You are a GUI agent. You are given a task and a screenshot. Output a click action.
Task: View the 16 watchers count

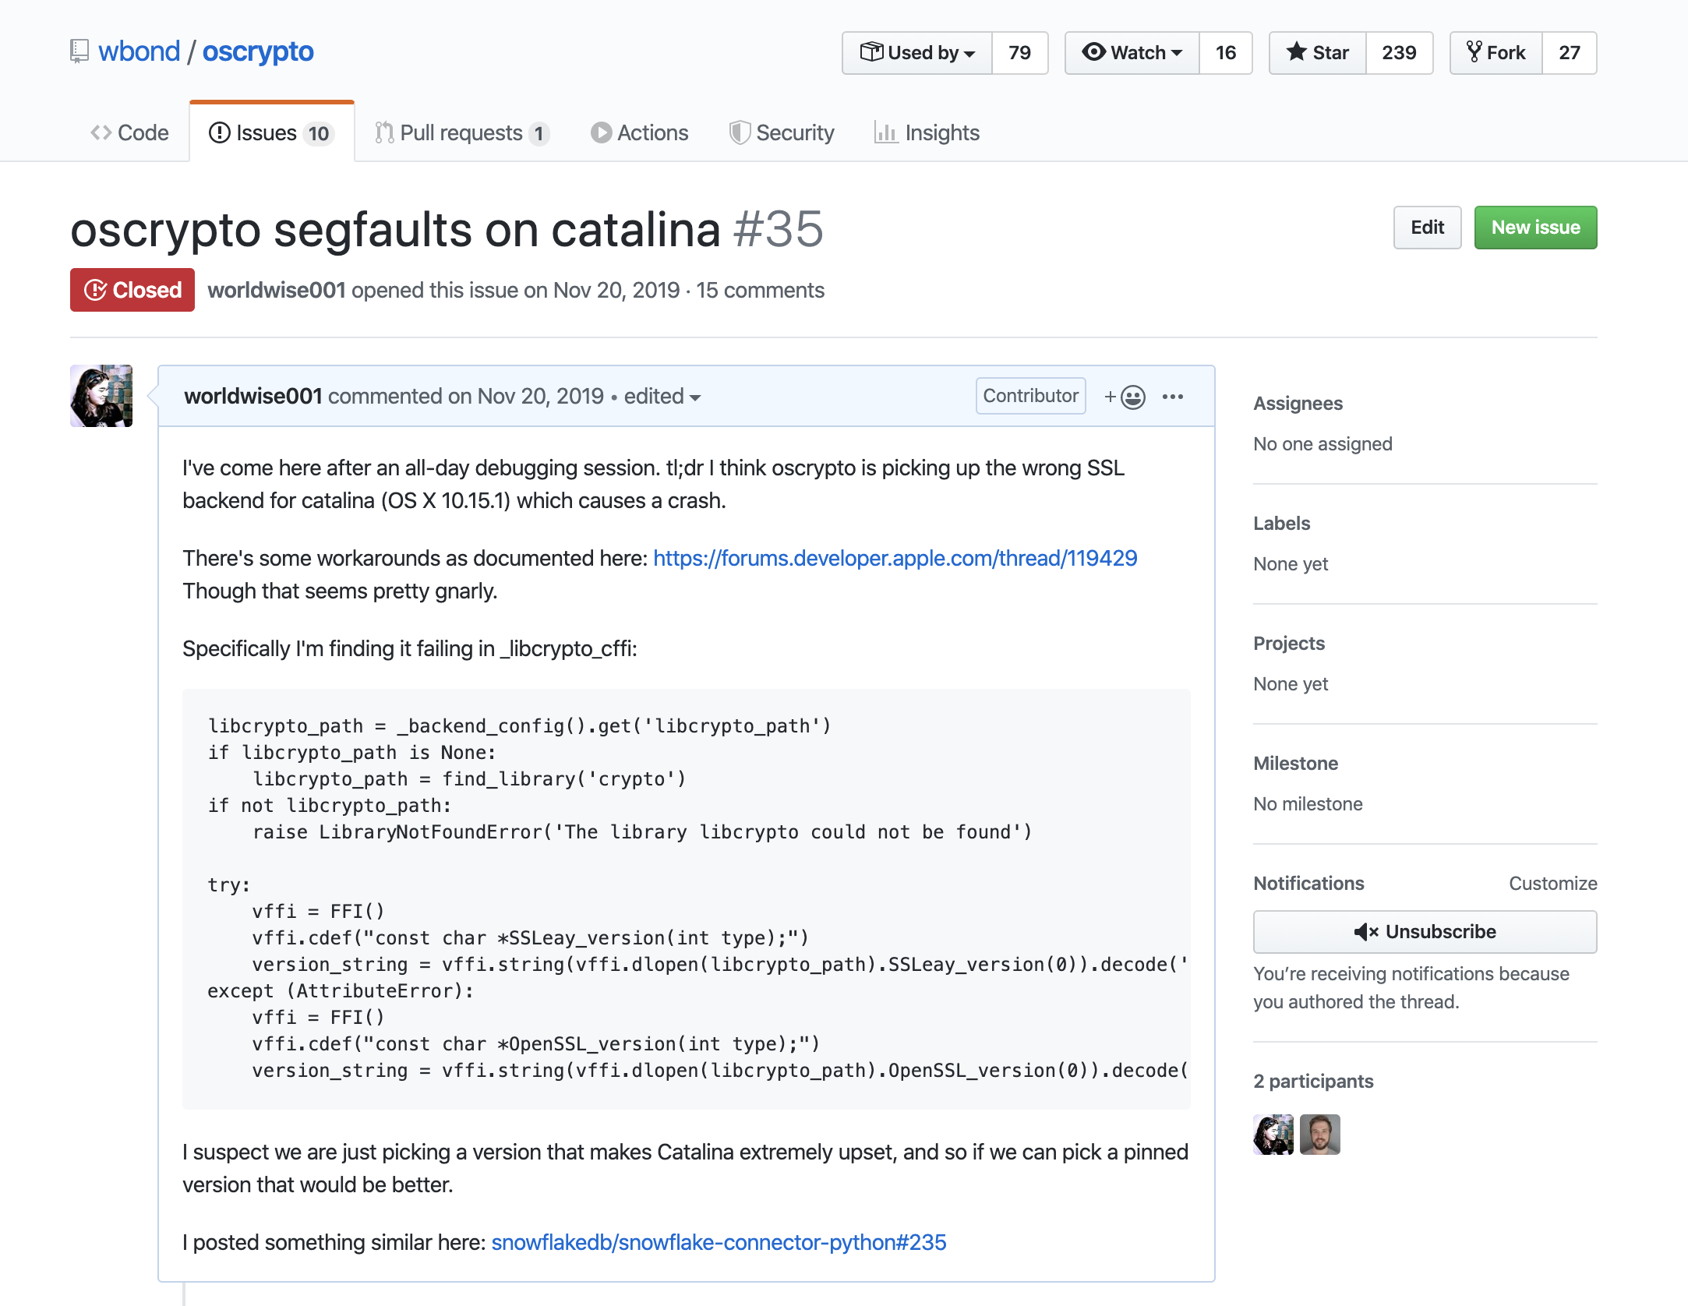click(1226, 53)
